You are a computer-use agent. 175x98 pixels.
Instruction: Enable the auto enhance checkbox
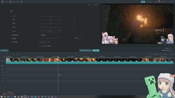40,35
